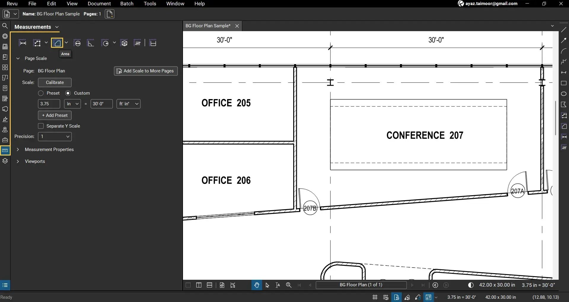Screen dimensions: 569x302
Task: Open the ft' in" unit dropdown
Action: pyautogui.click(x=128, y=104)
